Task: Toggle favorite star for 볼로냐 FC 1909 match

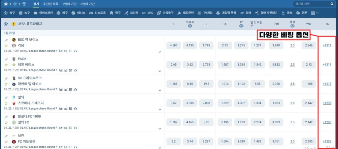Action: [6, 122]
